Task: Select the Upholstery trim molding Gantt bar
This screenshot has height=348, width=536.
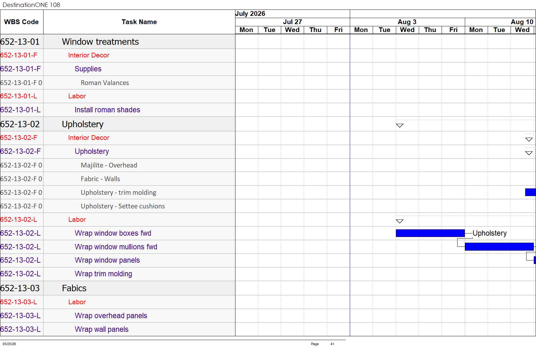Action: coord(531,192)
